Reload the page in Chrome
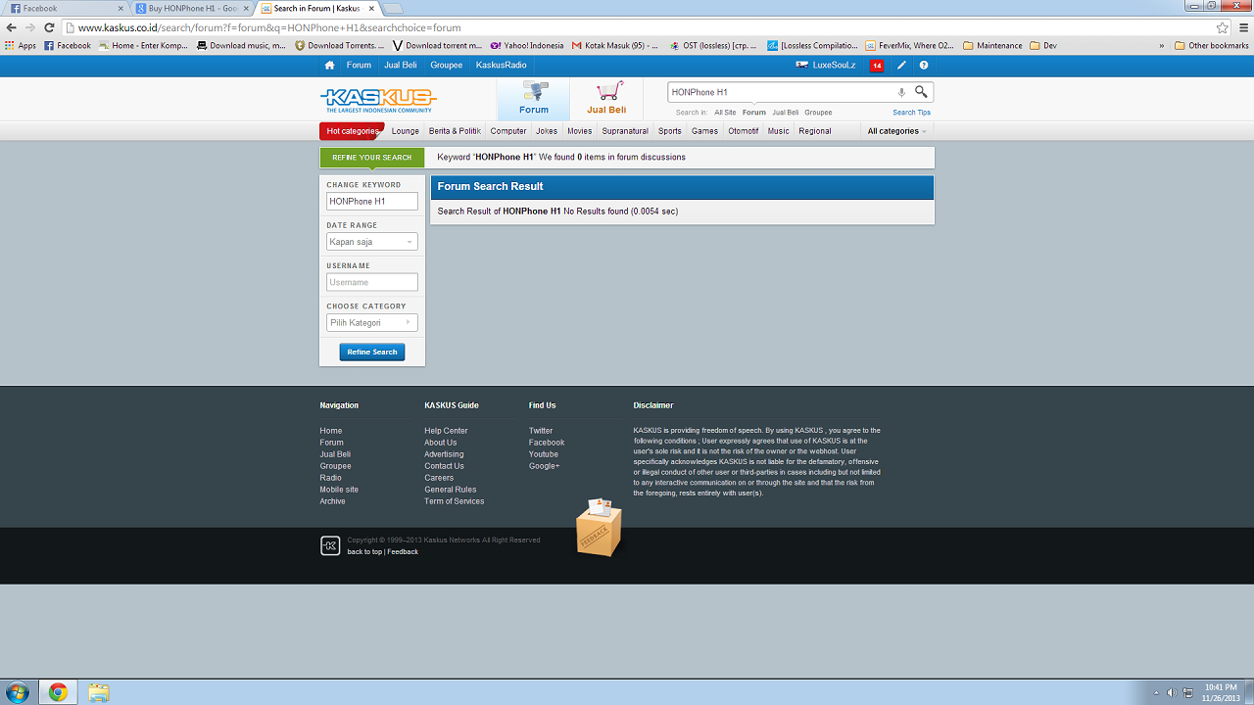 click(49, 27)
